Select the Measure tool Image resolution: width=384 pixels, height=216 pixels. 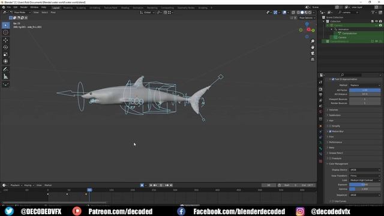coord(5,77)
